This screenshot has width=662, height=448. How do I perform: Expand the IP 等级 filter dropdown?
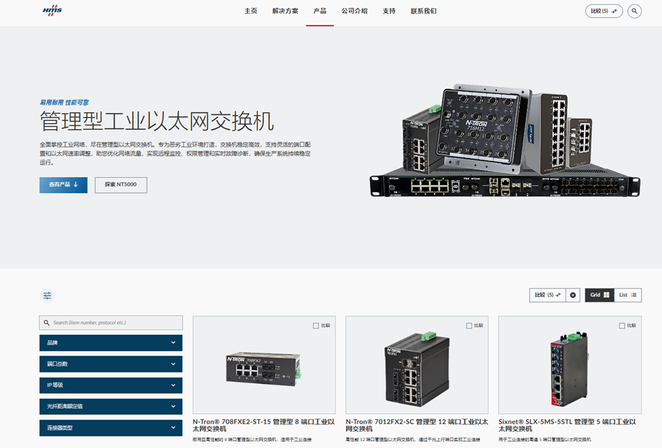[111, 385]
